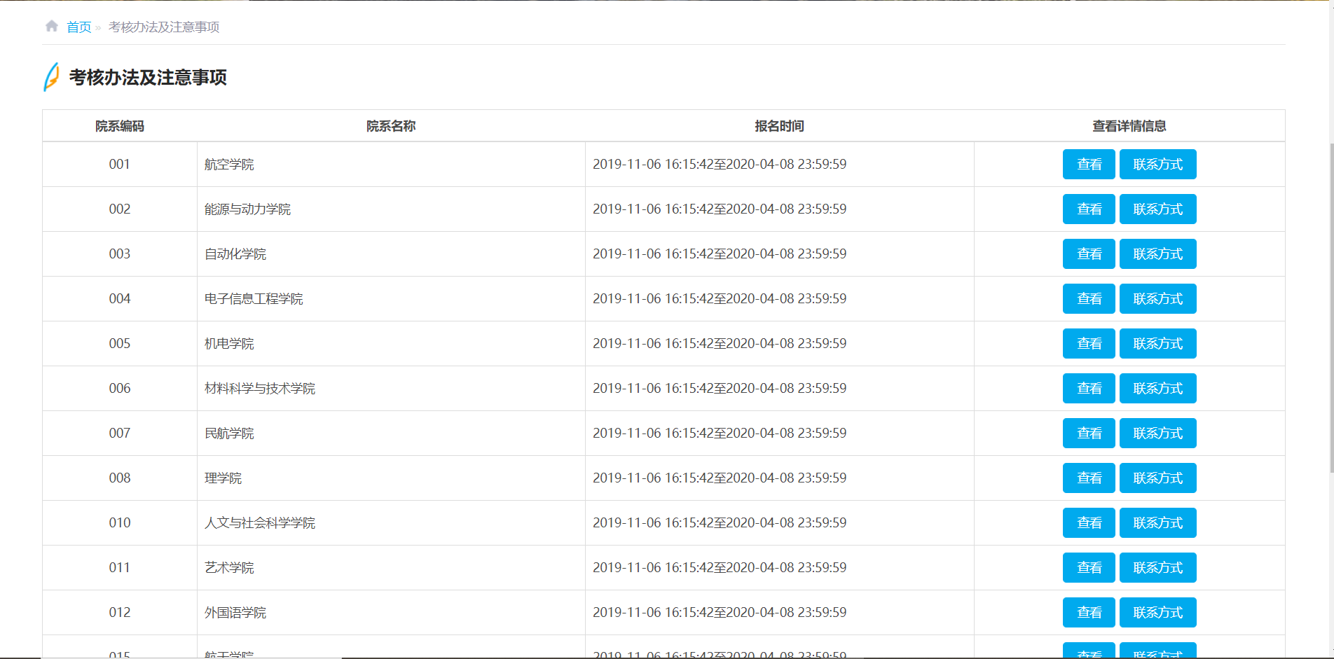View details for 理学院
Screen dimensions: 1334x659
click(x=1089, y=478)
